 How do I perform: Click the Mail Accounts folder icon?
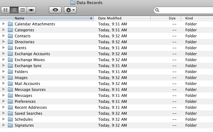(10, 83)
